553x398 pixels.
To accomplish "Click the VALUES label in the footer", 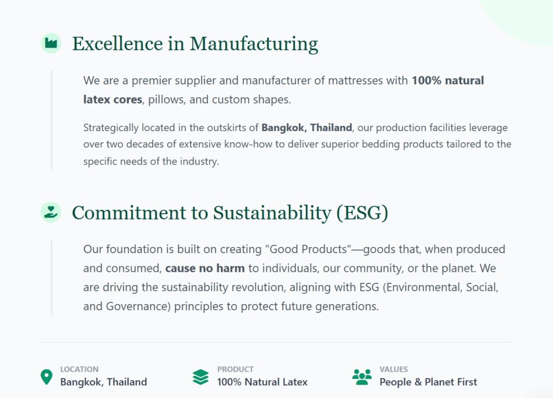I will click(x=394, y=369).
